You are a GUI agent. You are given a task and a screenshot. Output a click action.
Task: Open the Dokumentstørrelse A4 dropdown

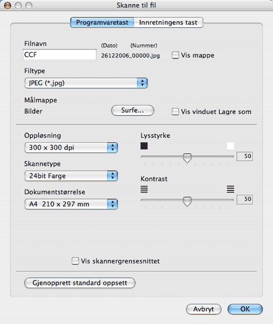pyautogui.click(x=71, y=204)
